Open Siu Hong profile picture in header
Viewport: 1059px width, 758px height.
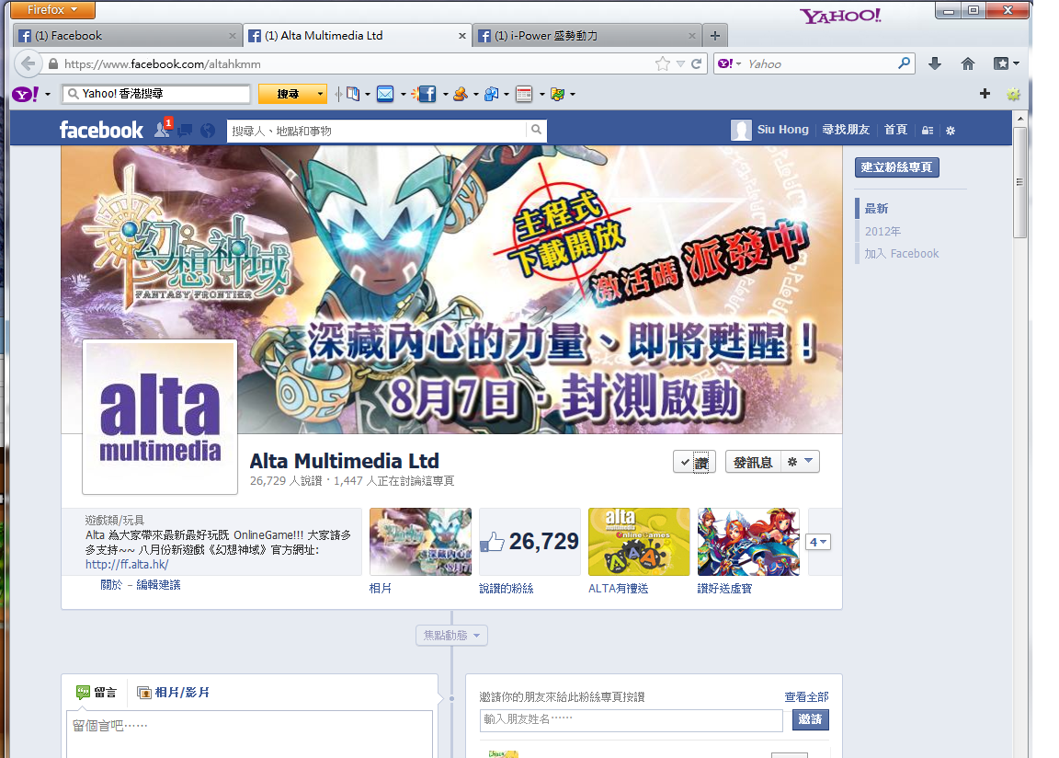[x=741, y=130]
